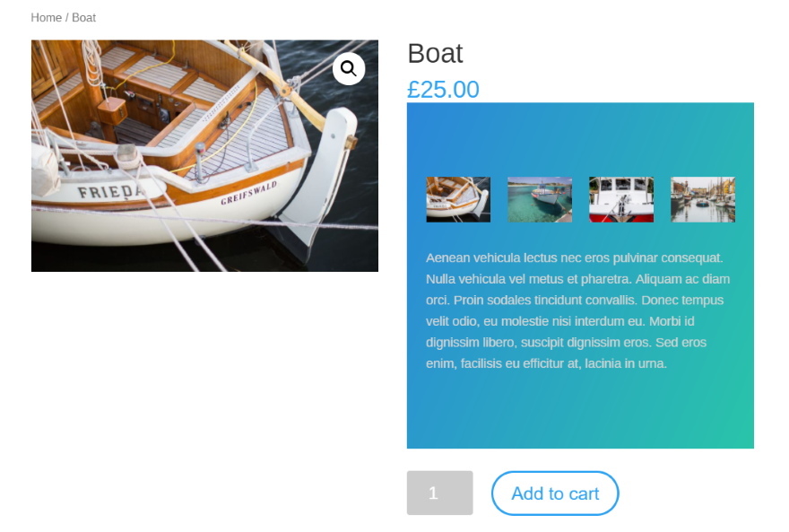Open the Home breadcrumb link
The image size is (789, 532).
click(46, 18)
